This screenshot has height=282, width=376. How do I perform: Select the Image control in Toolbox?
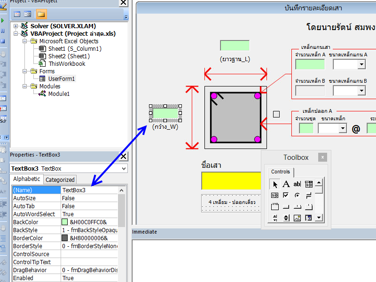(x=297, y=218)
